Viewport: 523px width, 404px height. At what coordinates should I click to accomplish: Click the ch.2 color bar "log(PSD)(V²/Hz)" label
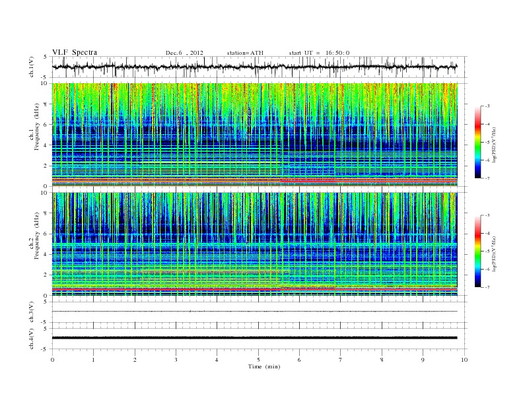pos(495,253)
